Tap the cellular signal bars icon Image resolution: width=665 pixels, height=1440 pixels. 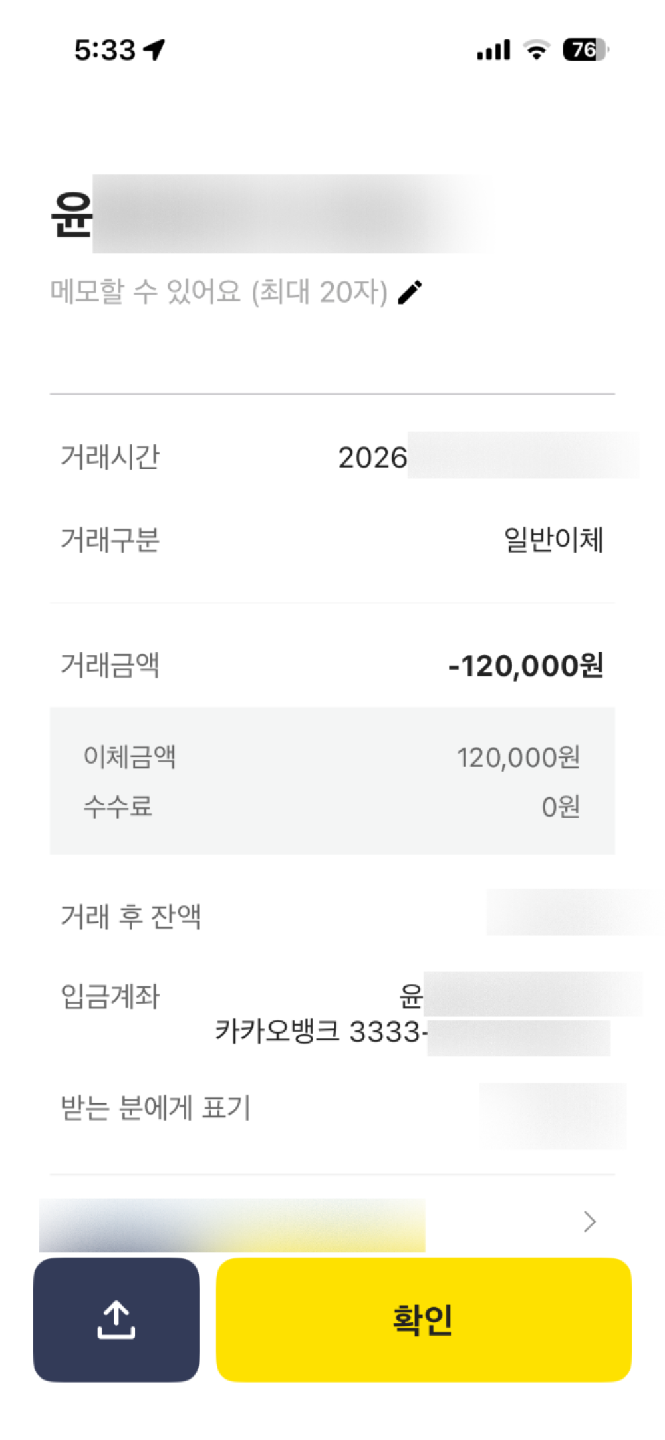[493, 50]
